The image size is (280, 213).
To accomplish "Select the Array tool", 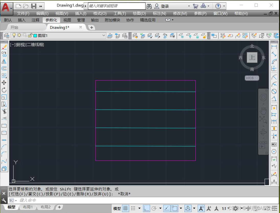I will click(x=4, y=76).
